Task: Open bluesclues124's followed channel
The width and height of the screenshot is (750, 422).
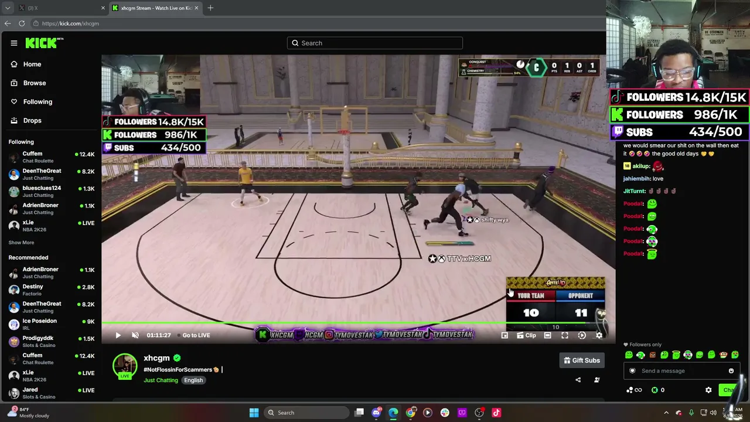Action: pyautogui.click(x=51, y=192)
